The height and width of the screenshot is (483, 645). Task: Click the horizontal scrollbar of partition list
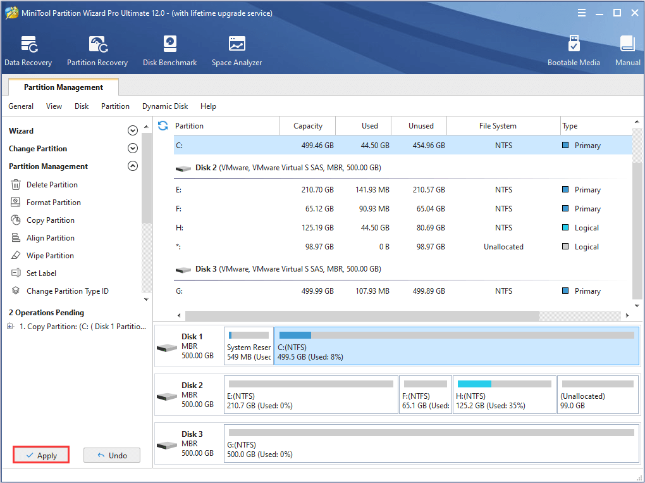click(362, 315)
